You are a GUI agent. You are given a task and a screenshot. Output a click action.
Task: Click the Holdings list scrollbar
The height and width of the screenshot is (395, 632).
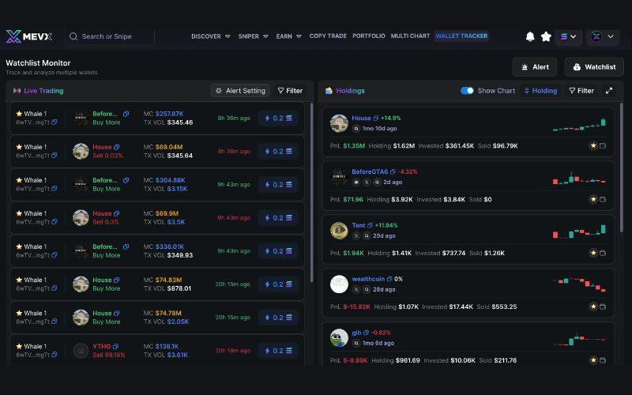(621, 167)
